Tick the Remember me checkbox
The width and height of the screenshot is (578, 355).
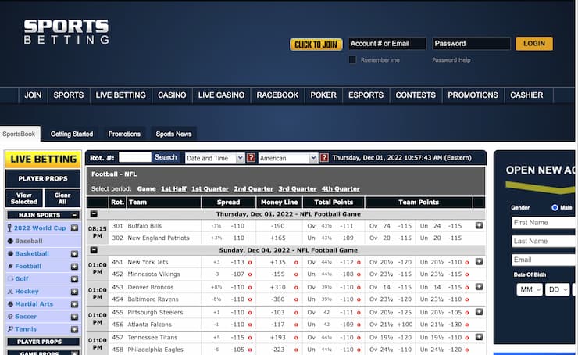click(352, 59)
